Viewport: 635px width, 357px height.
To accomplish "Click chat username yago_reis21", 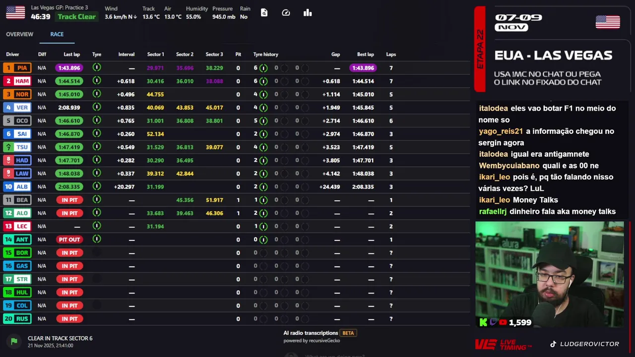I will point(501,131).
